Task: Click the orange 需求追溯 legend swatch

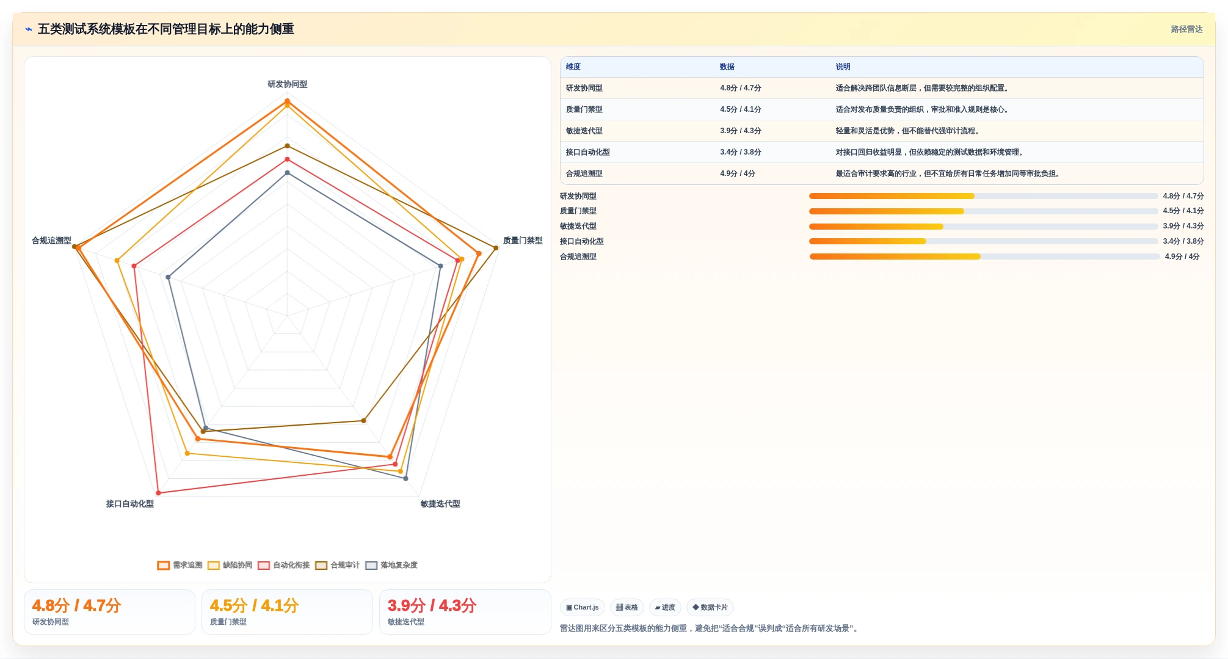Action: click(x=164, y=565)
